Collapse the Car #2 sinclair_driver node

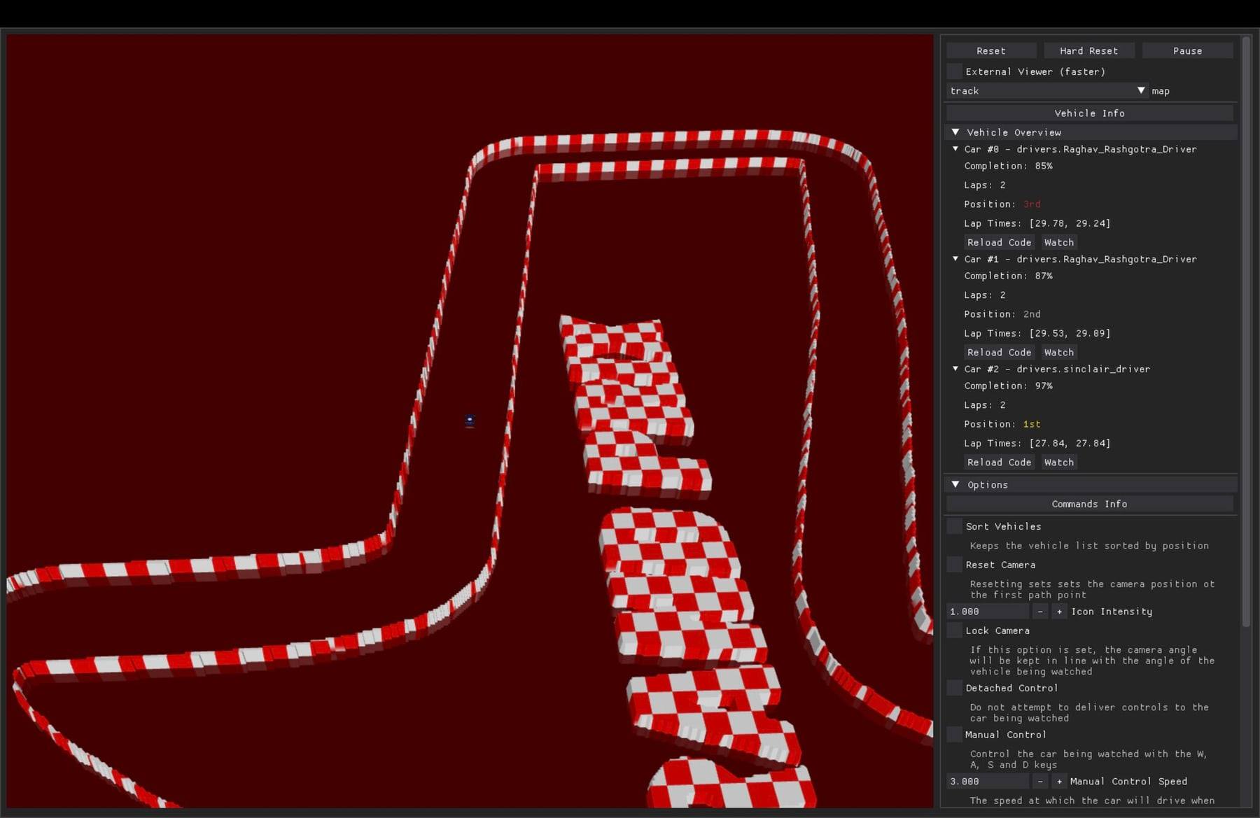click(x=955, y=369)
